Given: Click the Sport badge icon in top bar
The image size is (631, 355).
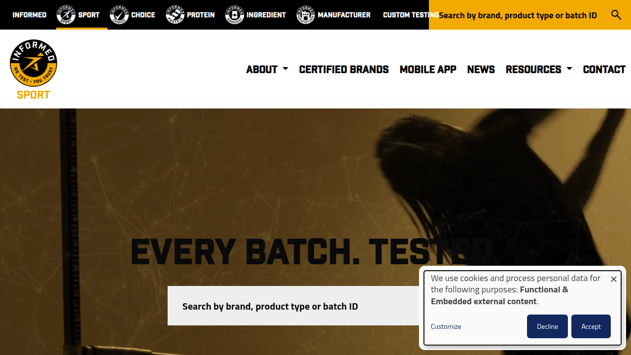Looking at the screenshot, I should coord(66,15).
